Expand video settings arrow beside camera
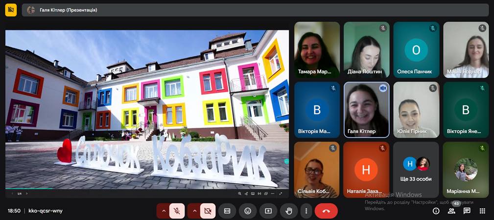 click(194, 211)
